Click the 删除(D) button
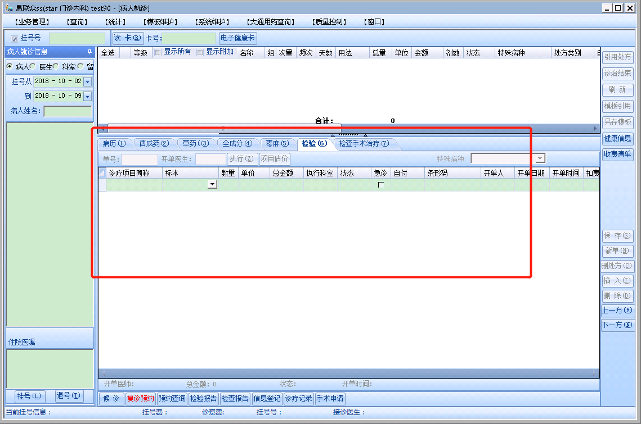Screen dimensions: 641x424 [618, 295]
